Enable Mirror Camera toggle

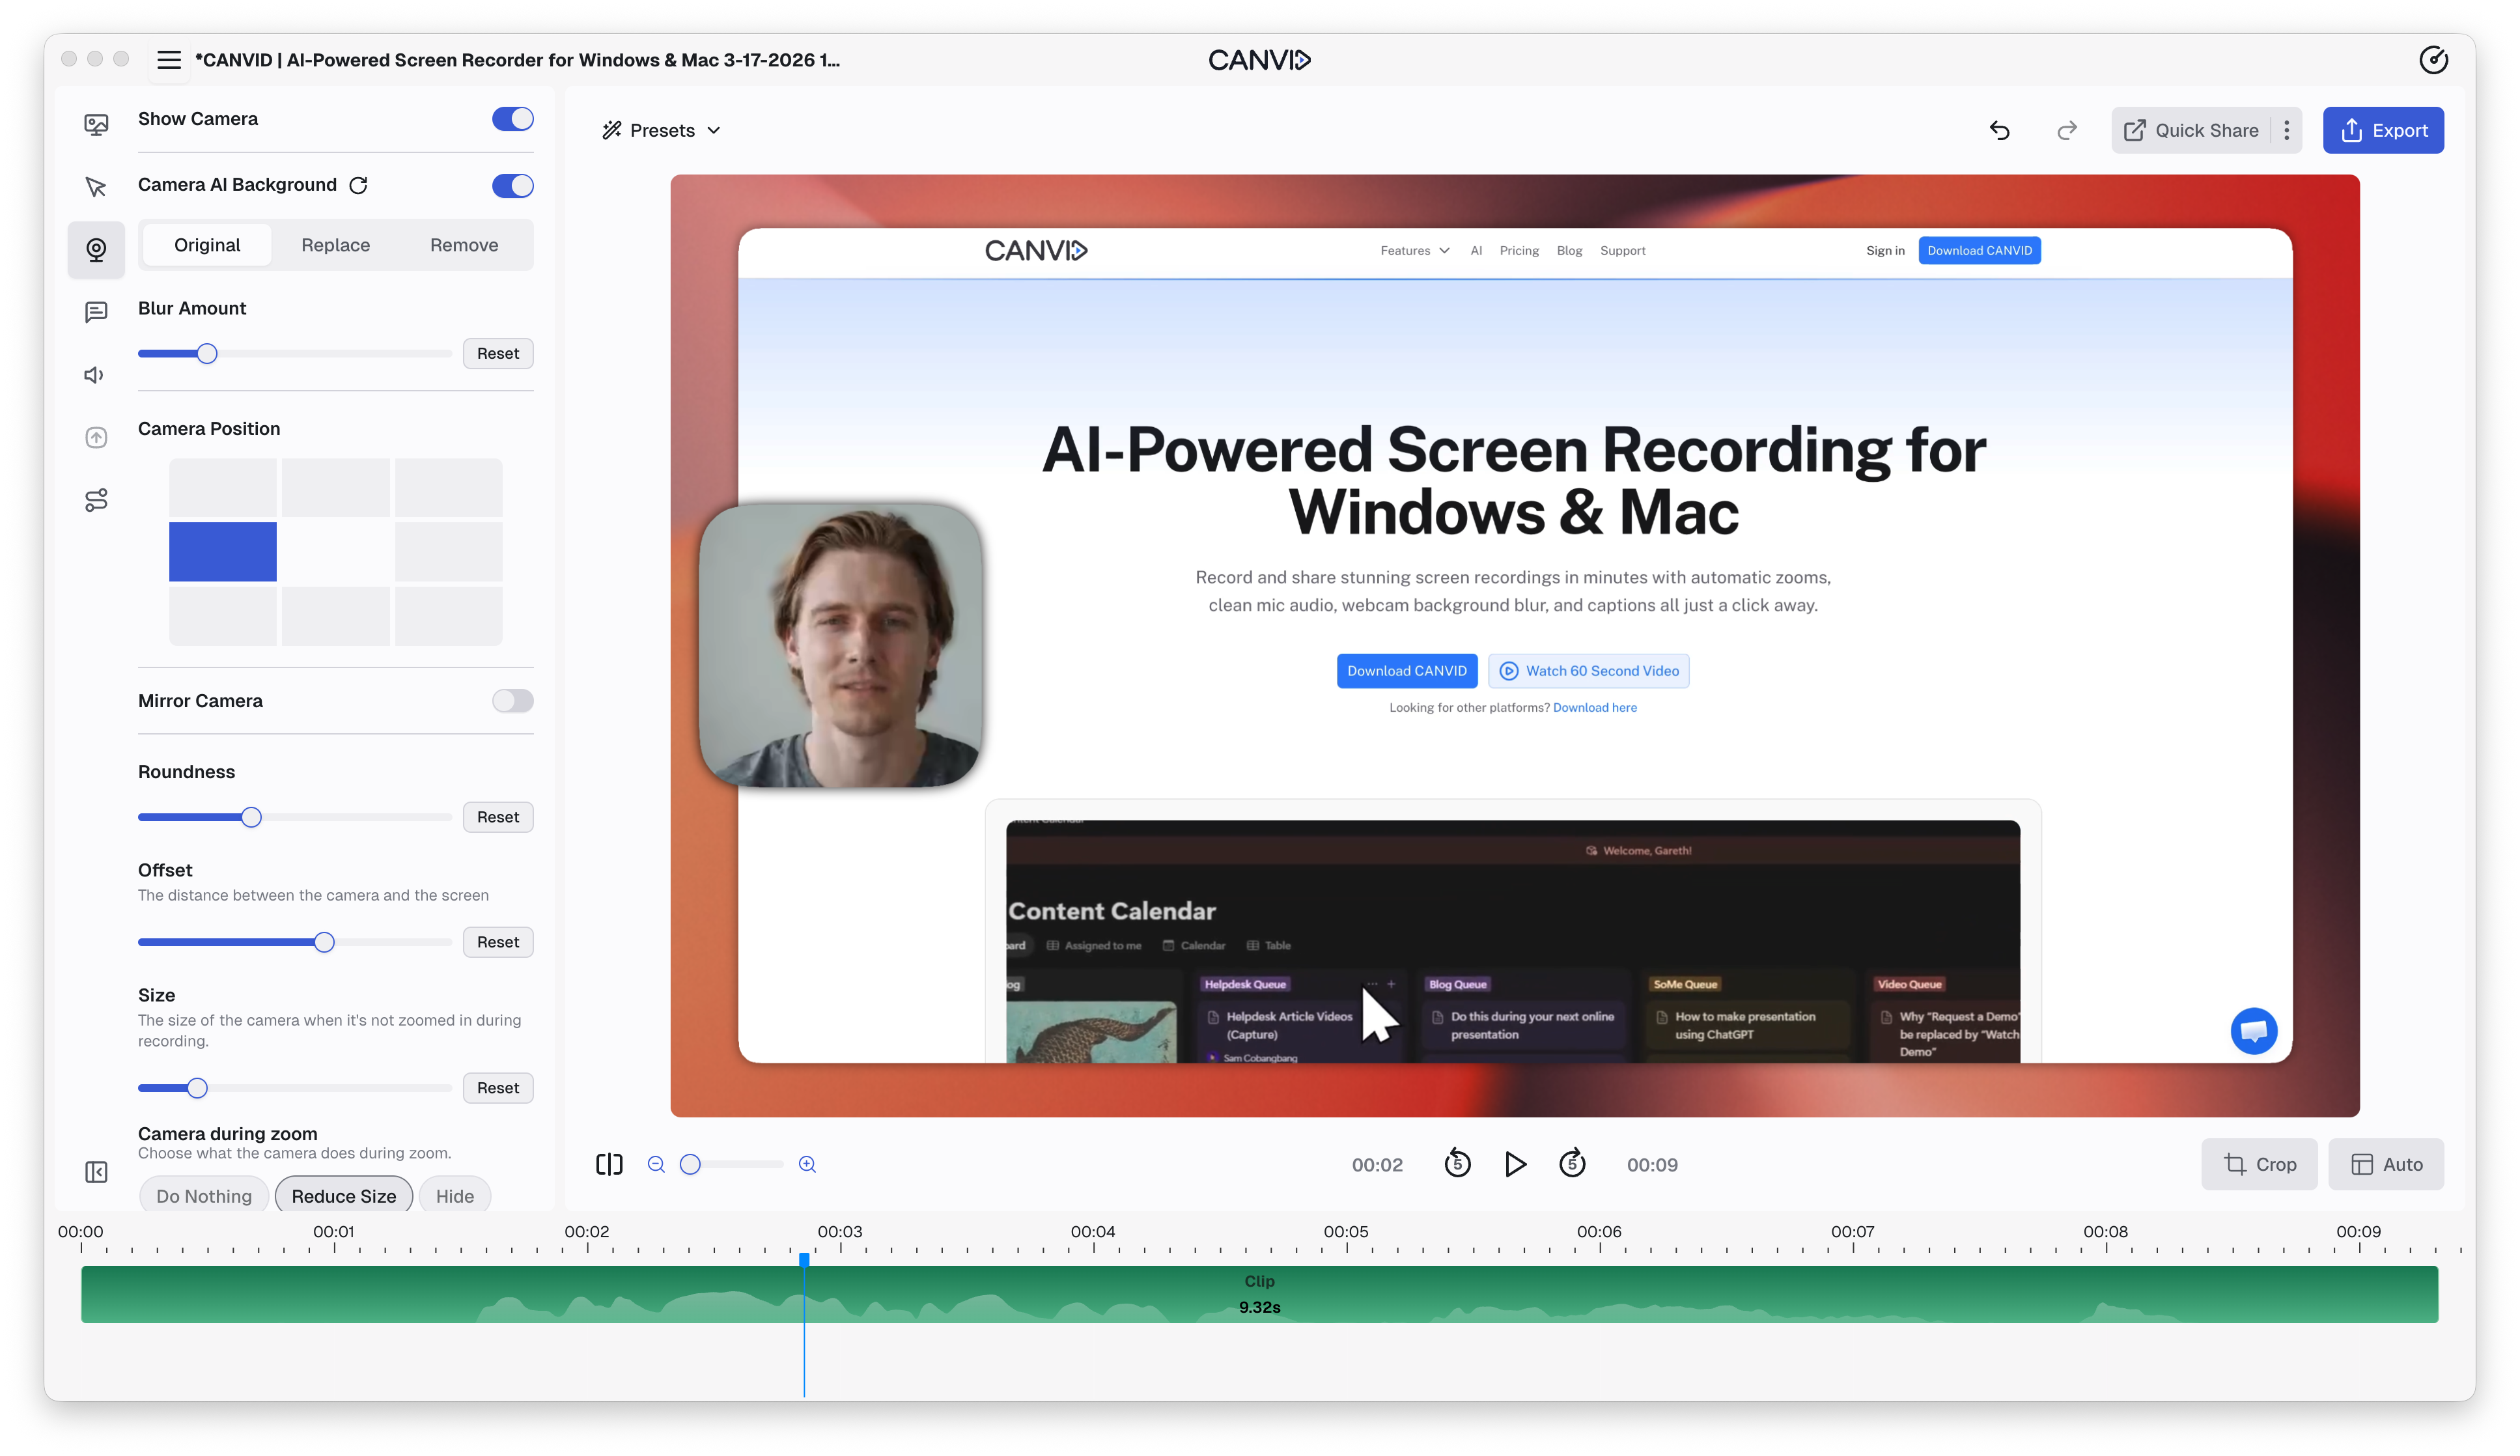[512, 701]
